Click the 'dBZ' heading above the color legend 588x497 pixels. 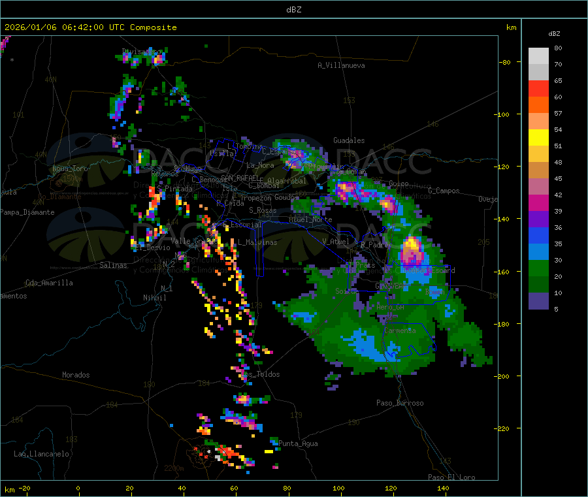[554, 34]
